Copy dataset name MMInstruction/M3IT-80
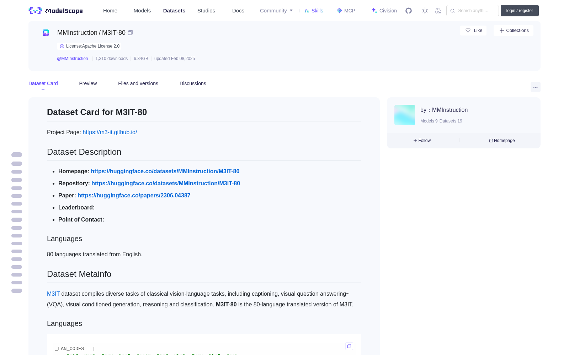The image size is (569, 355). tap(130, 33)
